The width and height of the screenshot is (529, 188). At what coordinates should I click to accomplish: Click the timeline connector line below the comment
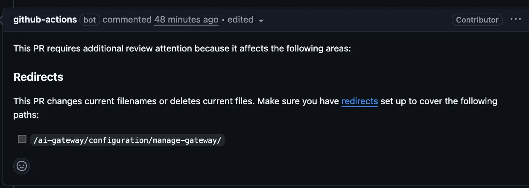pos(14,186)
